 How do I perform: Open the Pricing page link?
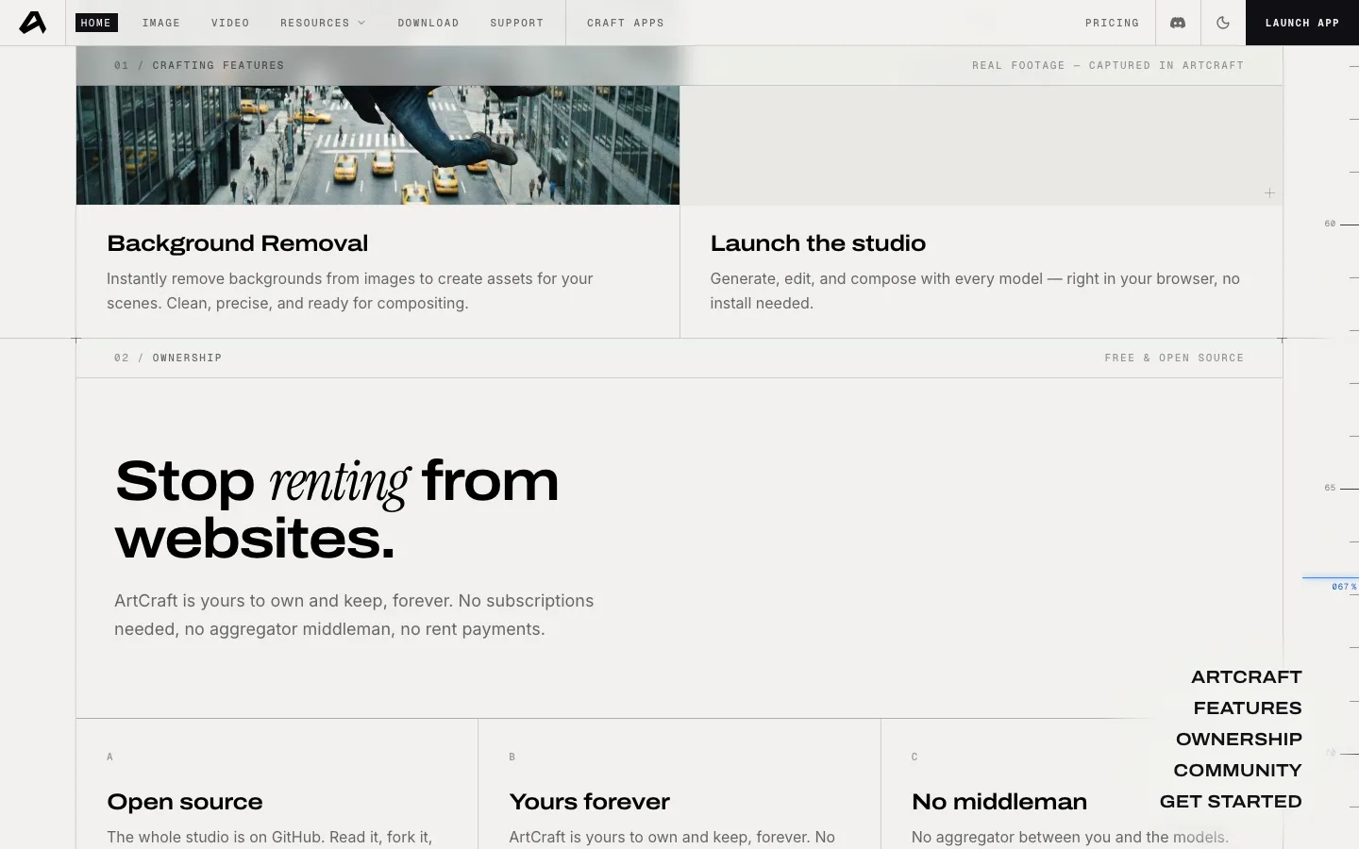[1112, 23]
